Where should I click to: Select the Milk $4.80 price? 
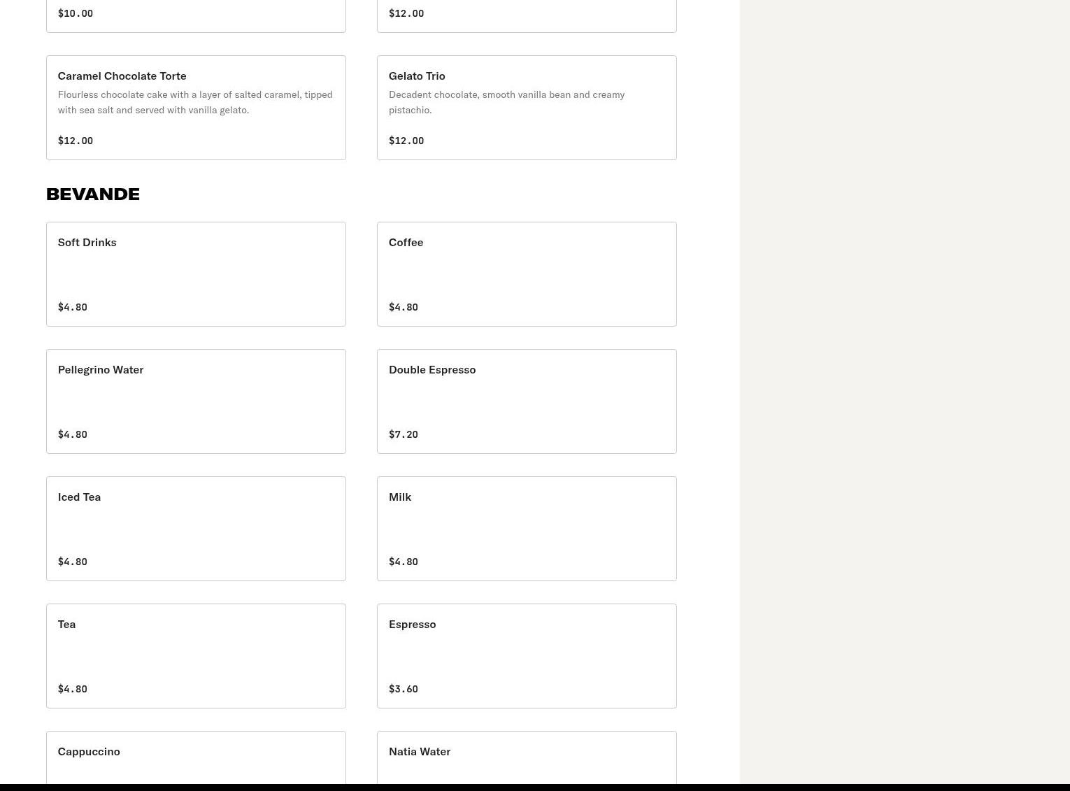pos(404,562)
